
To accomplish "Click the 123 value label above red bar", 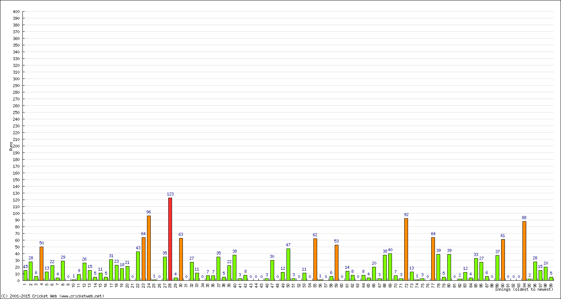I will pos(170,194).
